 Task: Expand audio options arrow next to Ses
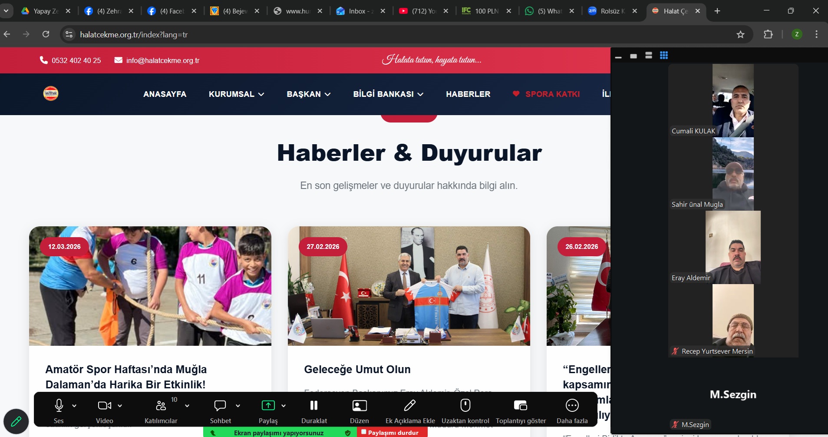pos(74,406)
